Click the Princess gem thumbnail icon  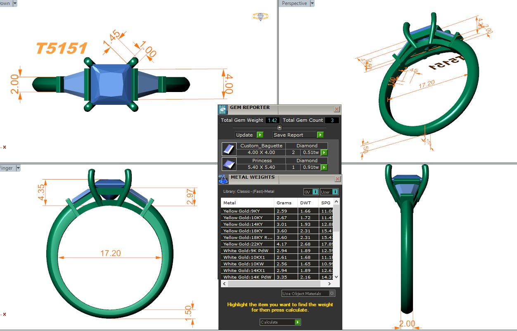pyautogui.click(x=229, y=164)
